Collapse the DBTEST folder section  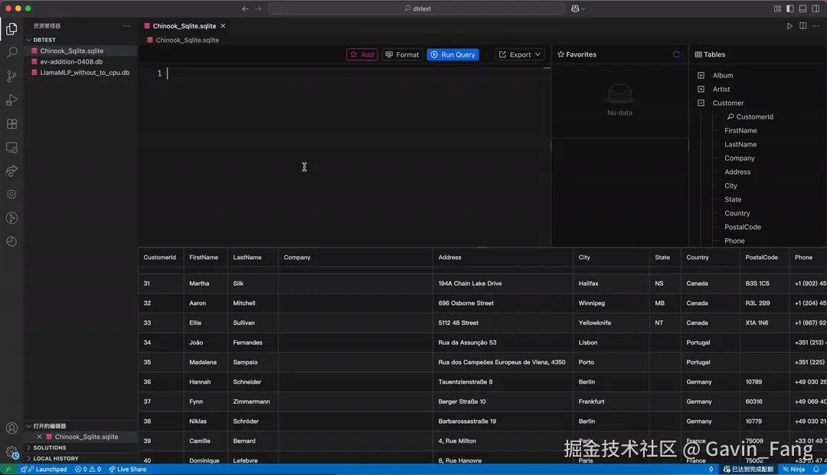[28, 40]
